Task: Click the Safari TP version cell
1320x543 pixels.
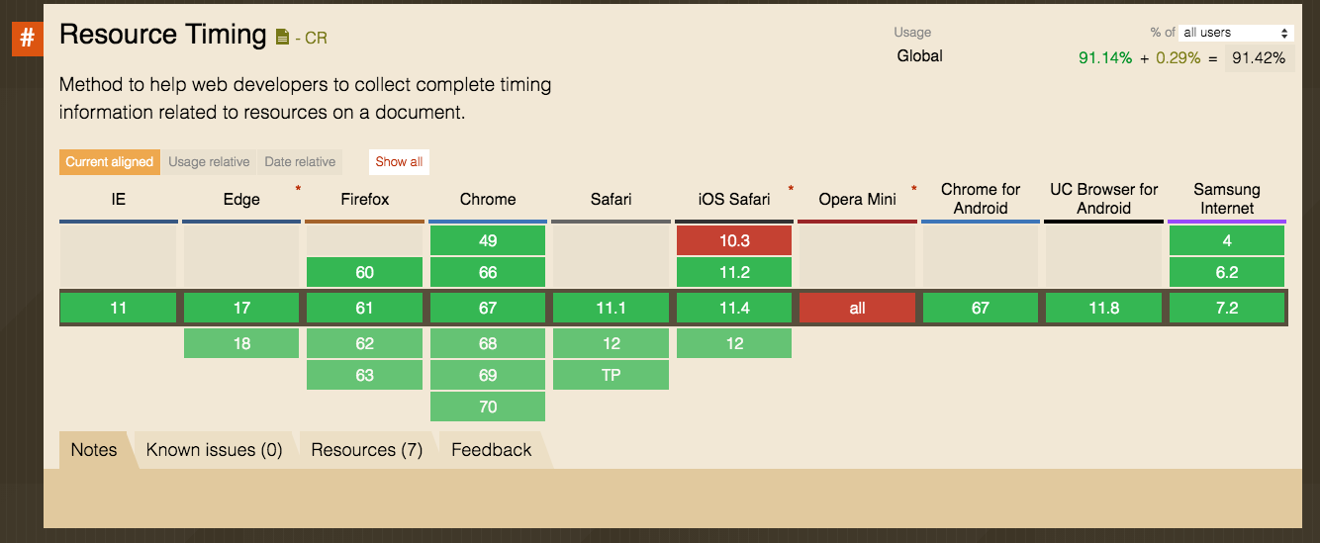Action: tap(611, 375)
